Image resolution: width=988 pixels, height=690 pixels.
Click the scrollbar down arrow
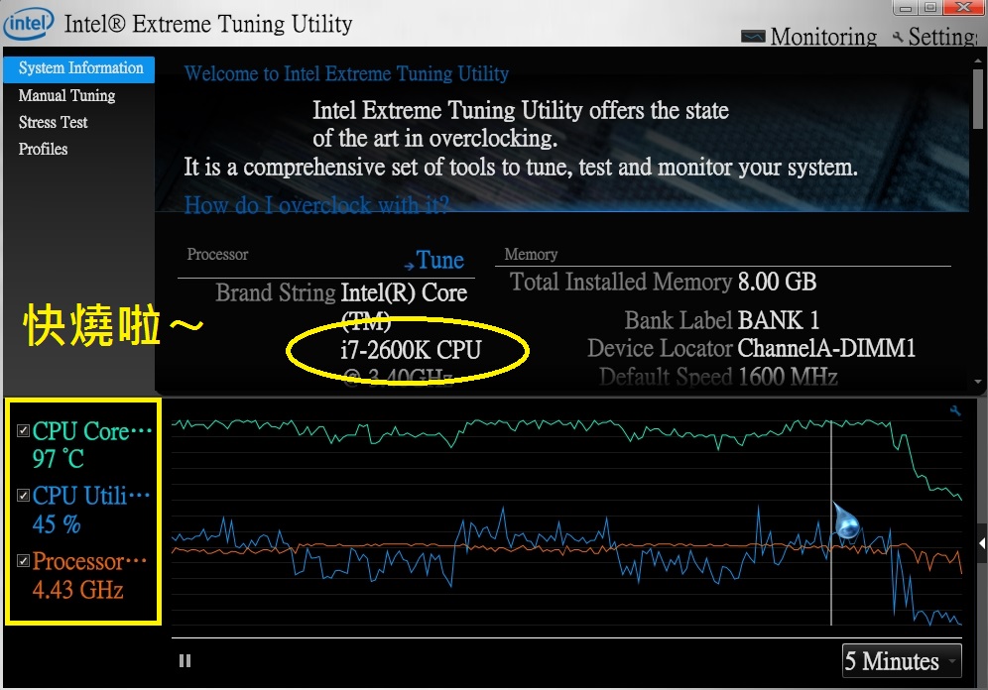(x=977, y=382)
